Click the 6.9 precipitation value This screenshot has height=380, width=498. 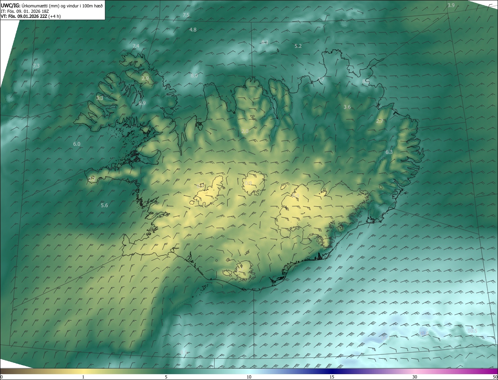coord(142,103)
